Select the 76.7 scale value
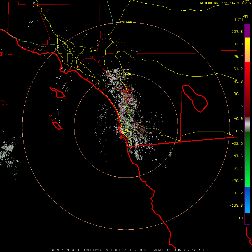Viewport: 252px width, 252px height. [x=238, y=56]
